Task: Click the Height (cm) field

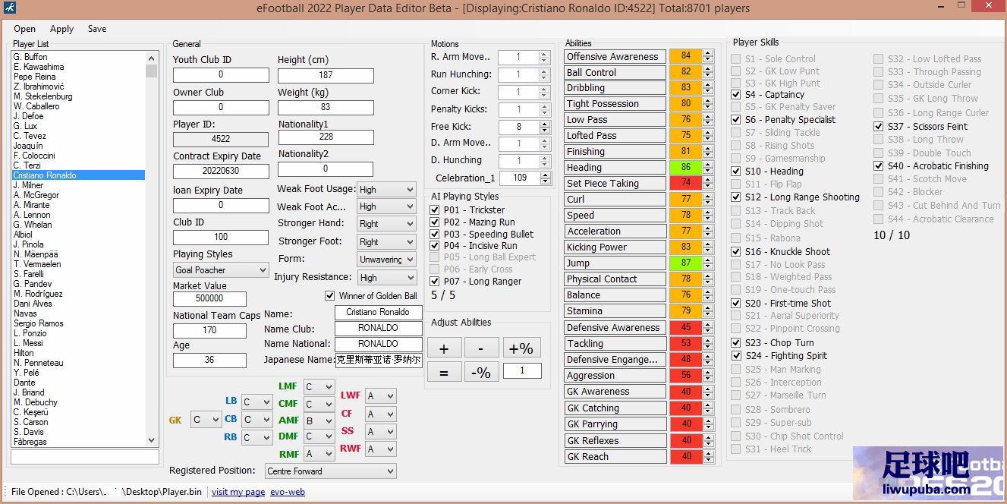Action: click(326, 75)
